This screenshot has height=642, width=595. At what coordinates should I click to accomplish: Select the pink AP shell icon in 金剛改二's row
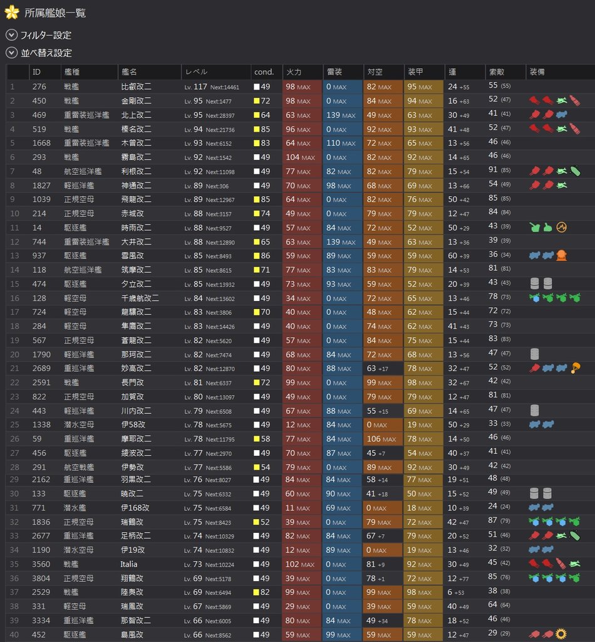(574, 100)
